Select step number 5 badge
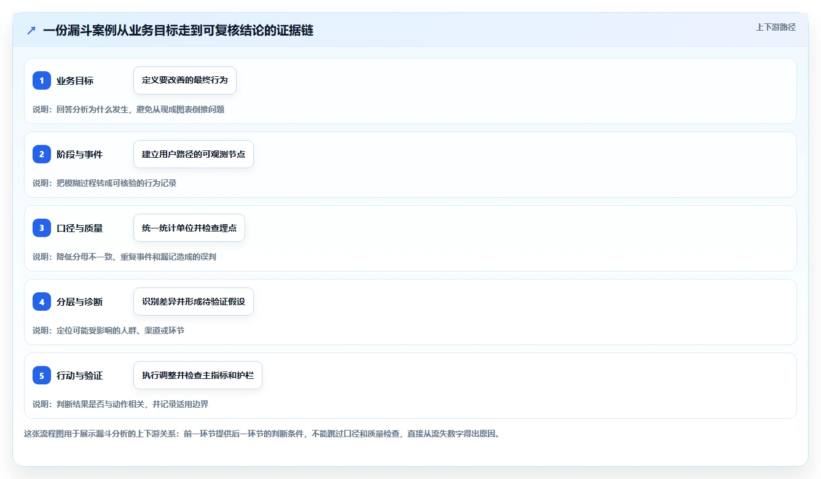821x479 pixels. click(x=42, y=375)
